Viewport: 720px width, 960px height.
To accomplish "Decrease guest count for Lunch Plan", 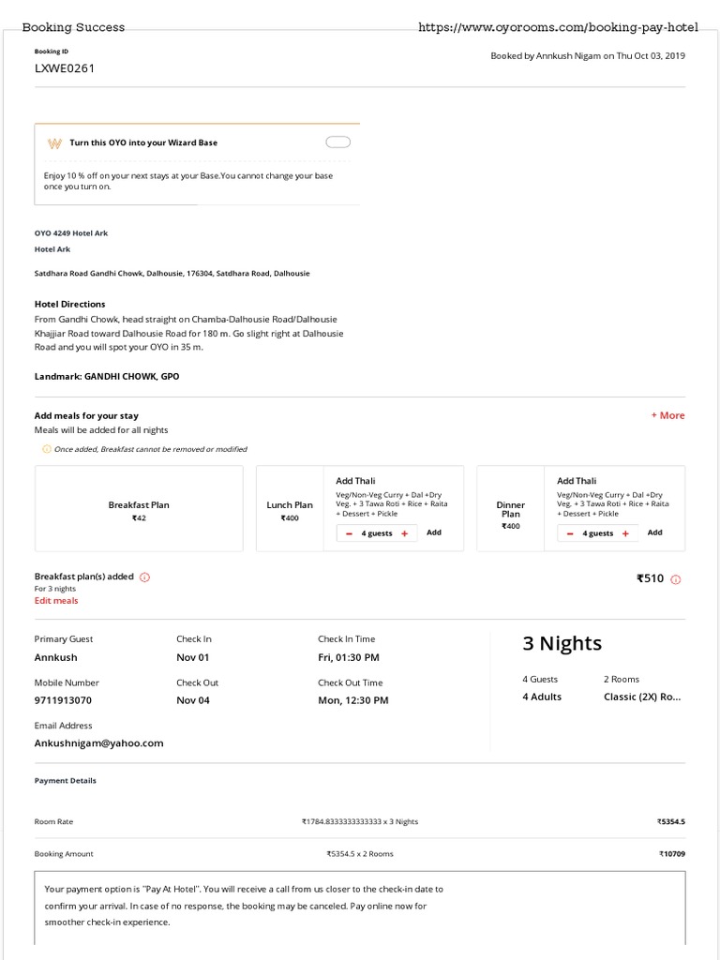I will tap(350, 533).
